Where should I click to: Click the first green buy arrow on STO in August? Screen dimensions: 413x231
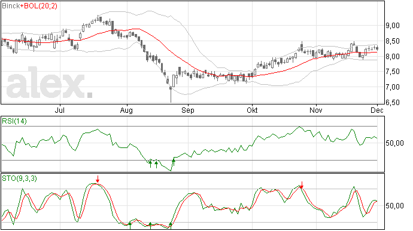tap(130, 226)
